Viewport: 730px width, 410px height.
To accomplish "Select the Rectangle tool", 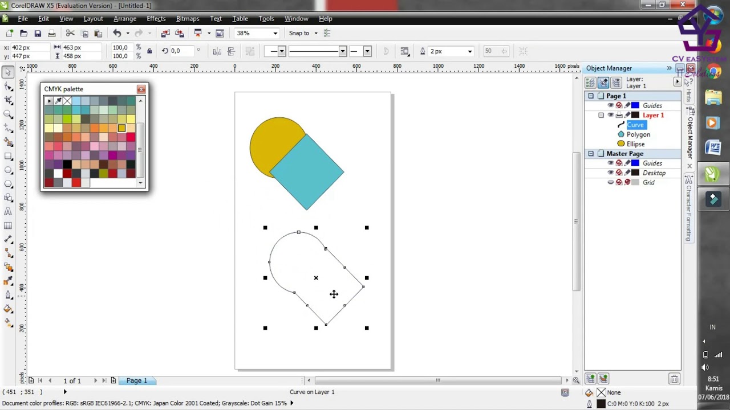I will 8,156.
